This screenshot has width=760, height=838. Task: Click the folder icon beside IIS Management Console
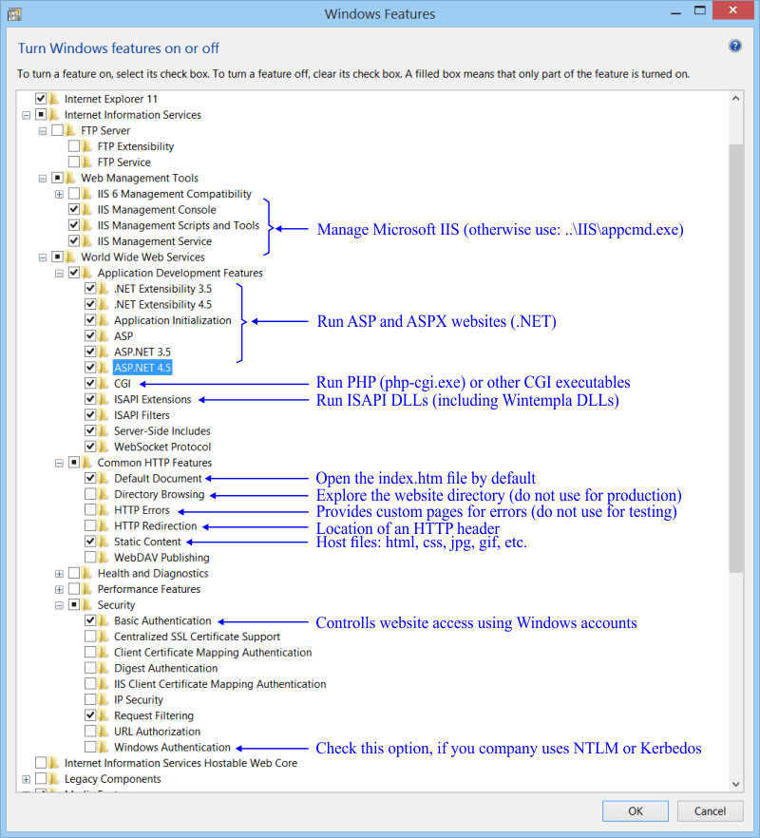point(87,209)
